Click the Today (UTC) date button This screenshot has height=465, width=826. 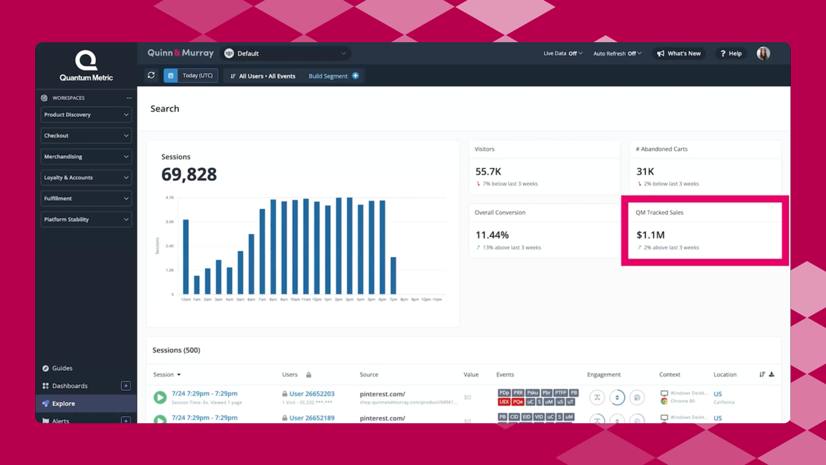click(197, 76)
